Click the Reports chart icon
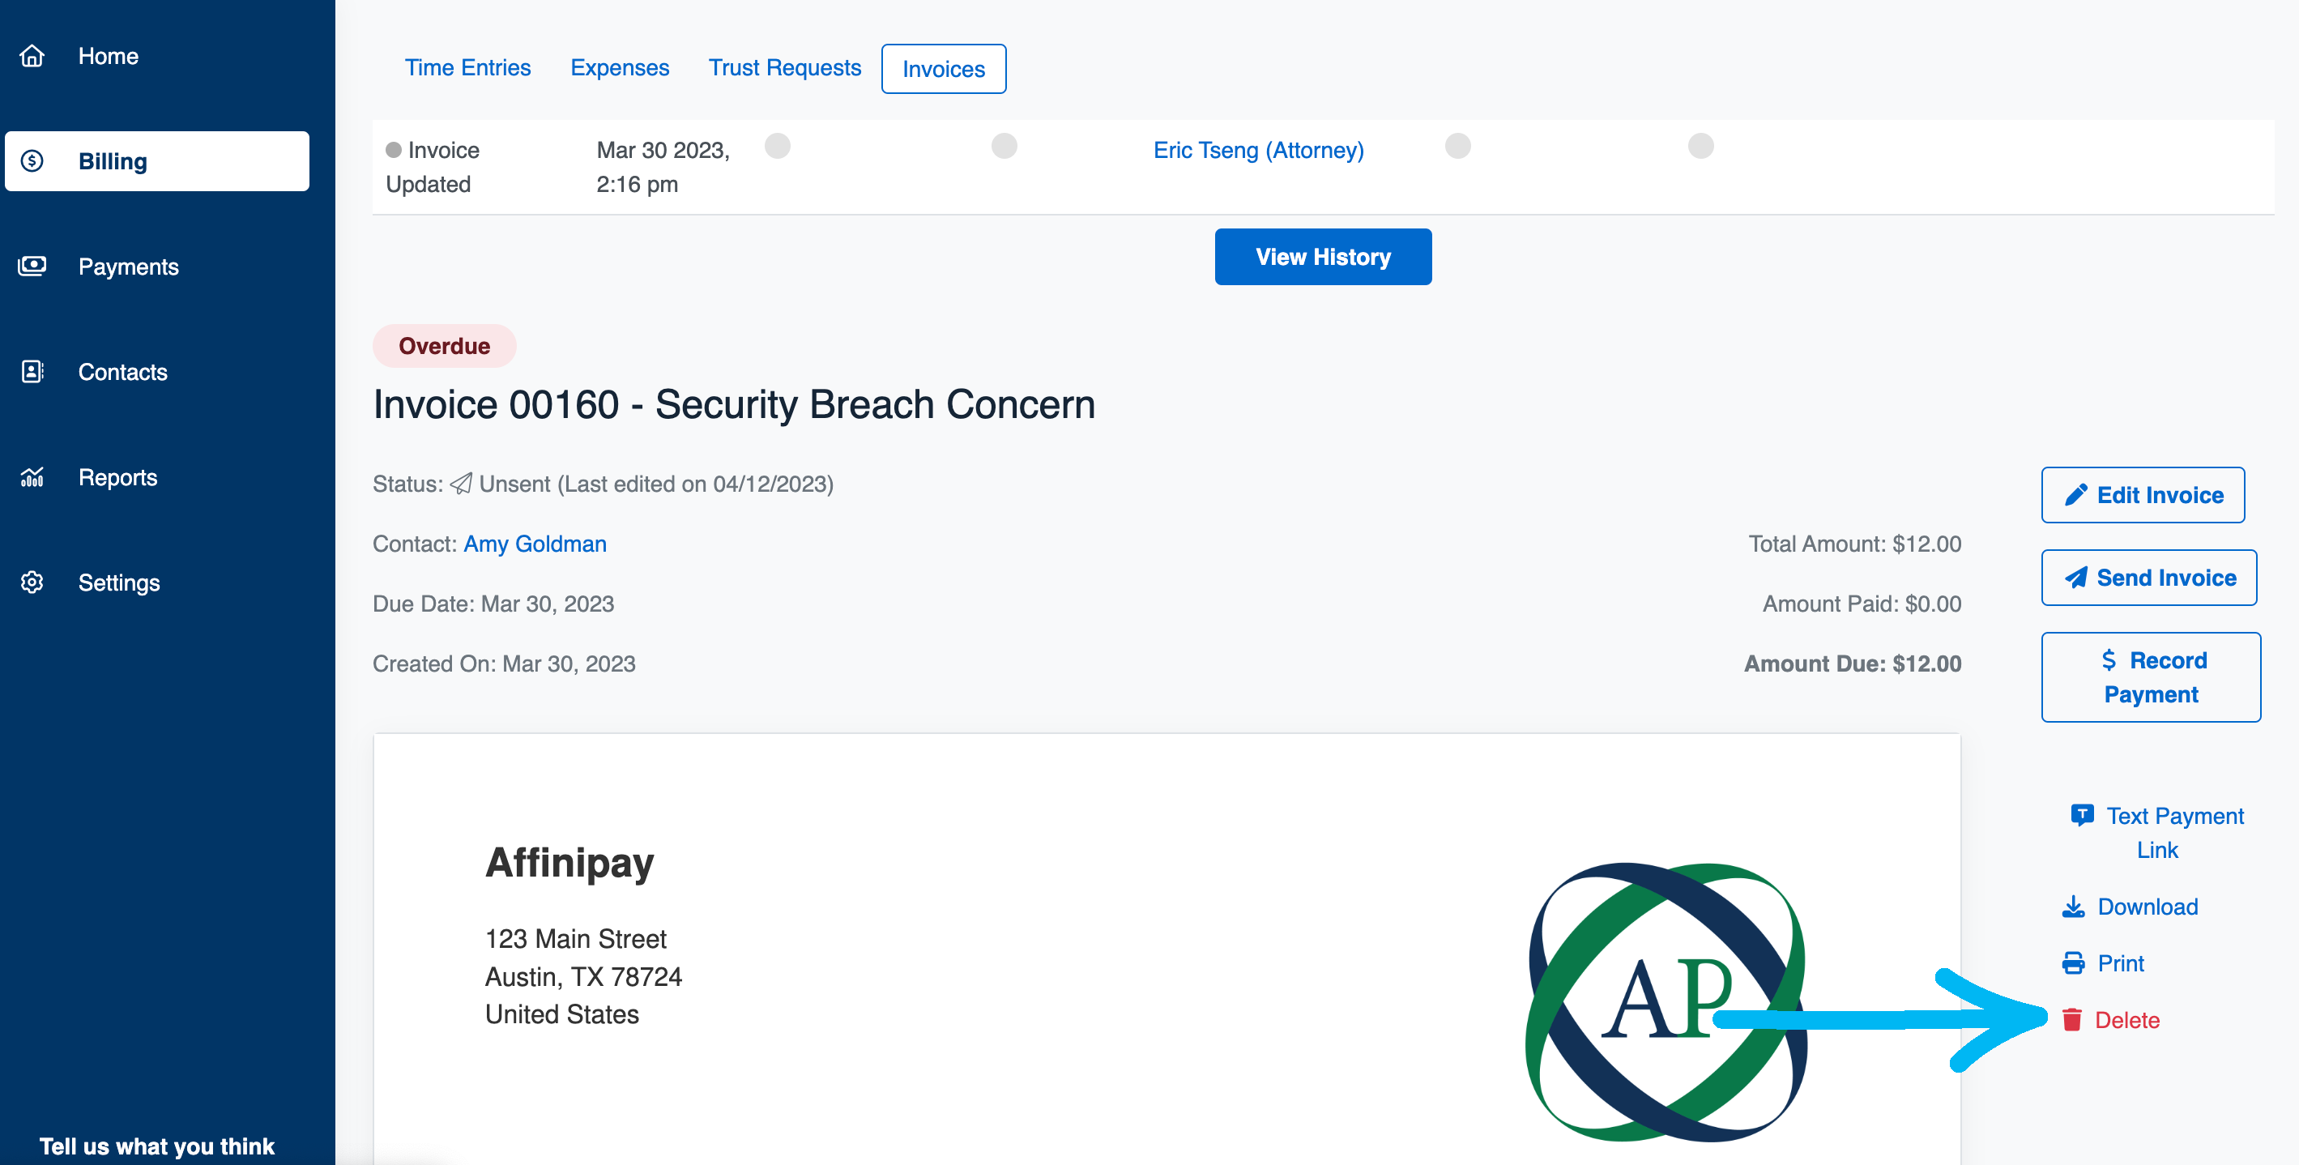Viewport: 2299px width, 1165px height. coord(32,476)
